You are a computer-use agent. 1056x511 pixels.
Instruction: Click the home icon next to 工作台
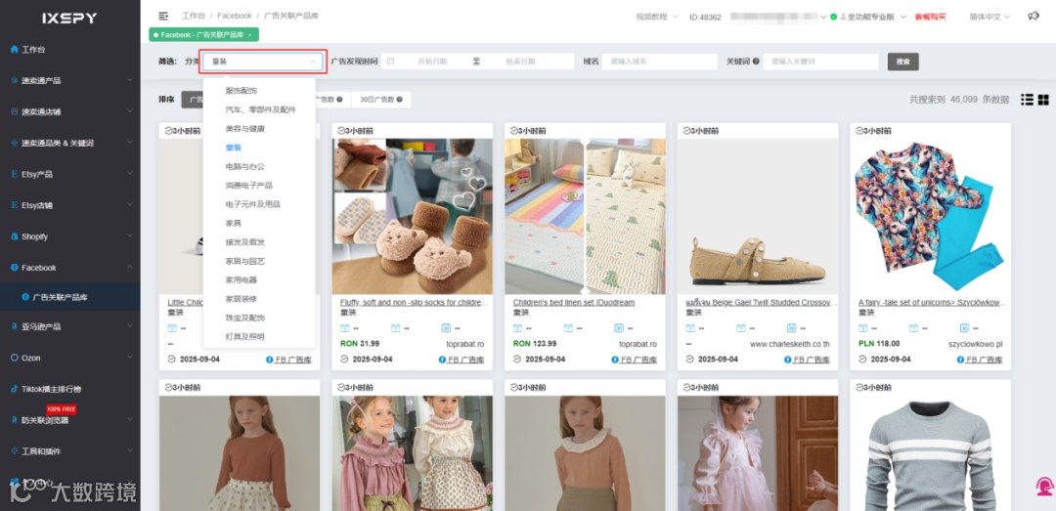click(x=14, y=49)
